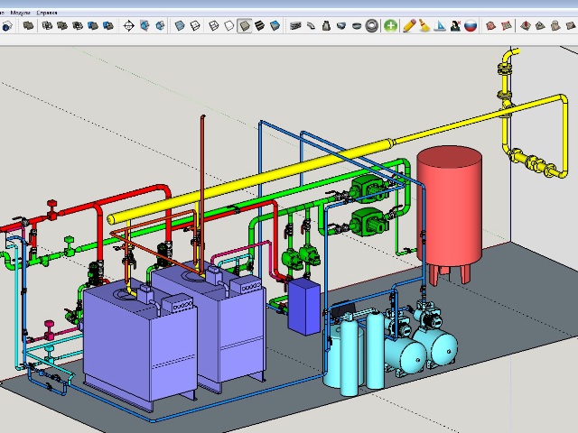Open the Справка menu
The image size is (578, 433).
tap(47, 14)
